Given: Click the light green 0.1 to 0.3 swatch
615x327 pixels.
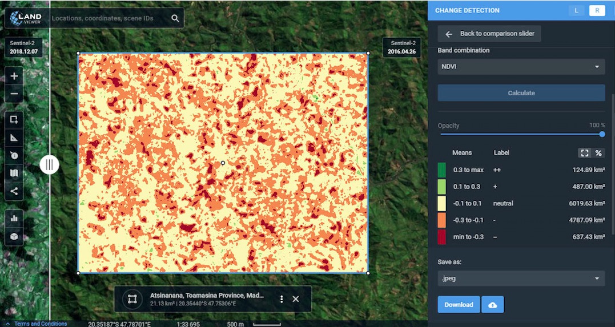Looking at the screenshot, I should tap(441, 187).
